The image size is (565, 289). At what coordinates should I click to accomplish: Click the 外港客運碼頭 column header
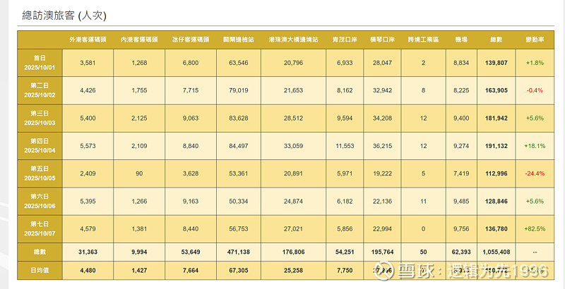(88, 40)
